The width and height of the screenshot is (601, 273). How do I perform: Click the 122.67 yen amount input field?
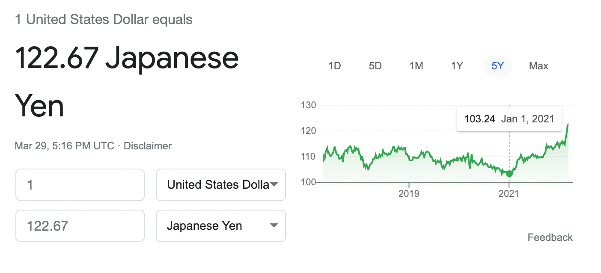coord(80,226)
